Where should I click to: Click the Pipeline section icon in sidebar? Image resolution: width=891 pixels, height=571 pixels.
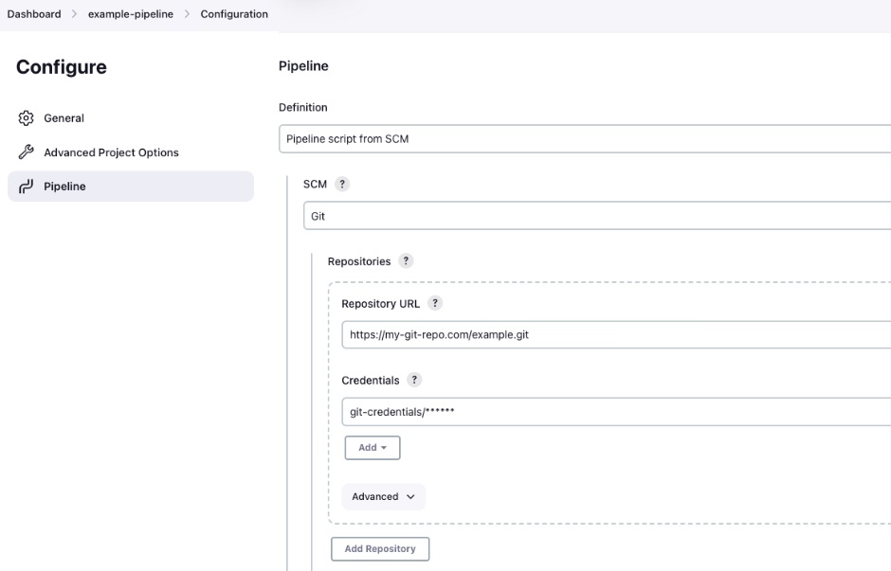(x=27, y=187)
